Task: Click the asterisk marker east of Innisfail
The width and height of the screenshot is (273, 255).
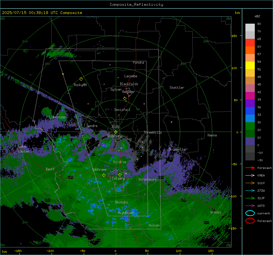Action: click(144, 104)
